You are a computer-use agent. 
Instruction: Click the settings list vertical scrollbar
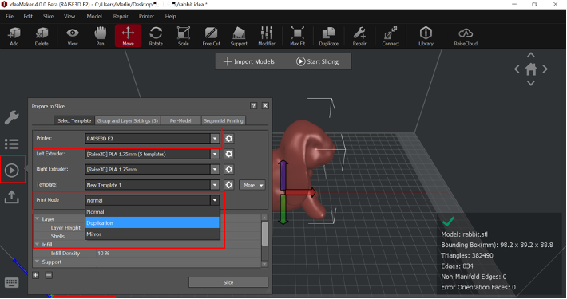point(264,234)
